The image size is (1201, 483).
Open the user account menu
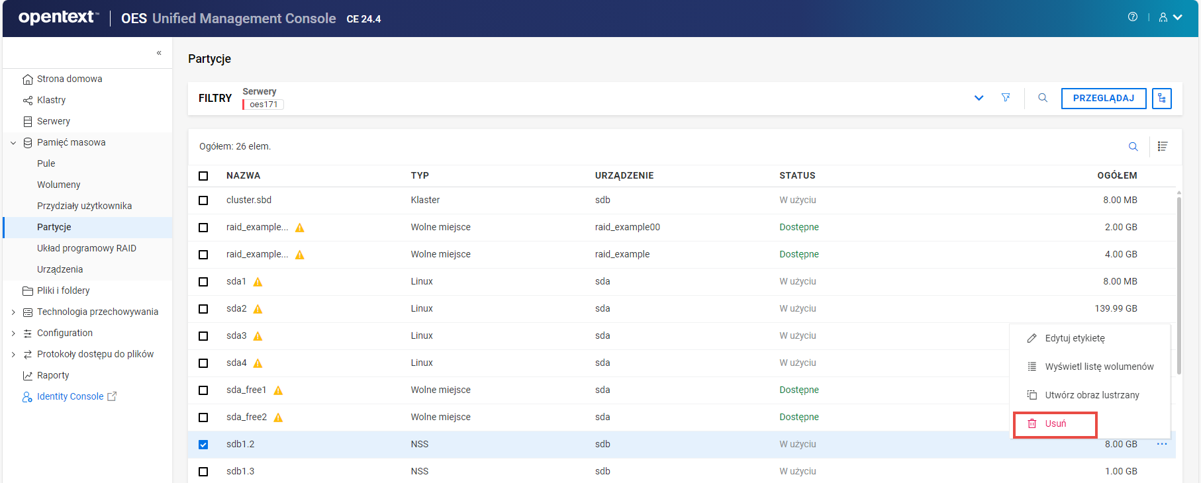(x=1170, y=18)
